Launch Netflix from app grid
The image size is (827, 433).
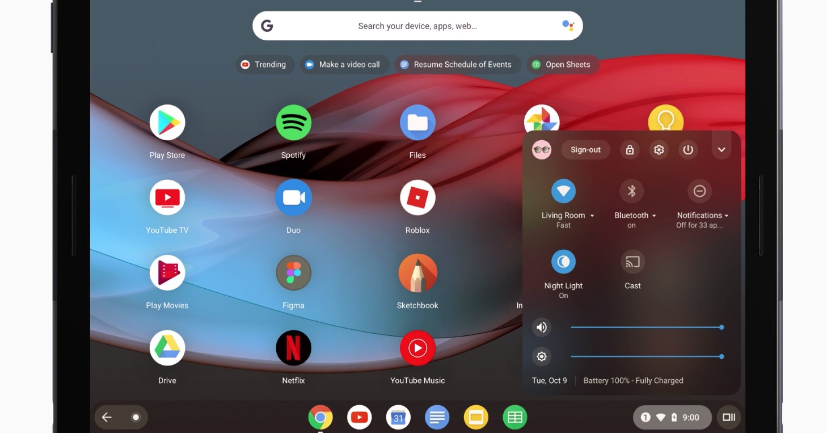[293, 348]
